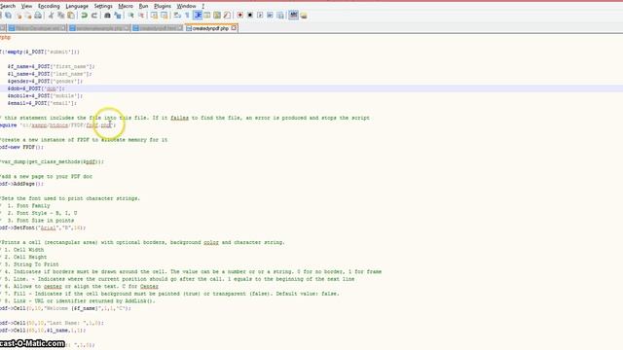Open the Replace toolbar icon
623x350 pixels.
[x=117, y=16]
